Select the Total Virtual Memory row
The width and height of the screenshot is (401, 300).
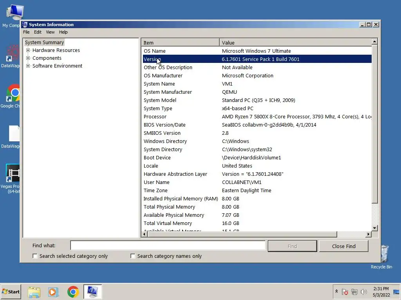click(x=257, y=223)
